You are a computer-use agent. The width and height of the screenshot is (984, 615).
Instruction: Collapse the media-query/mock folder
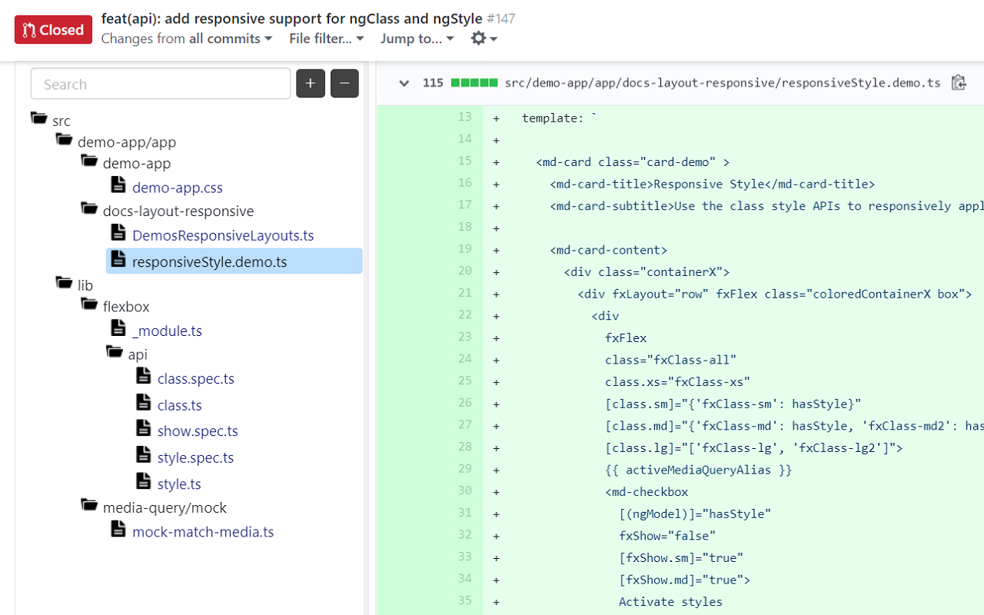coord(154,507)
